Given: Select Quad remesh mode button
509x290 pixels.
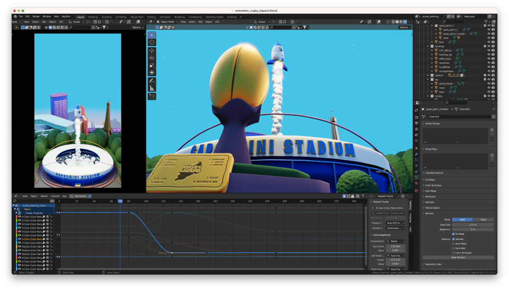Looking at the screenshot, I should pos(483,219).
